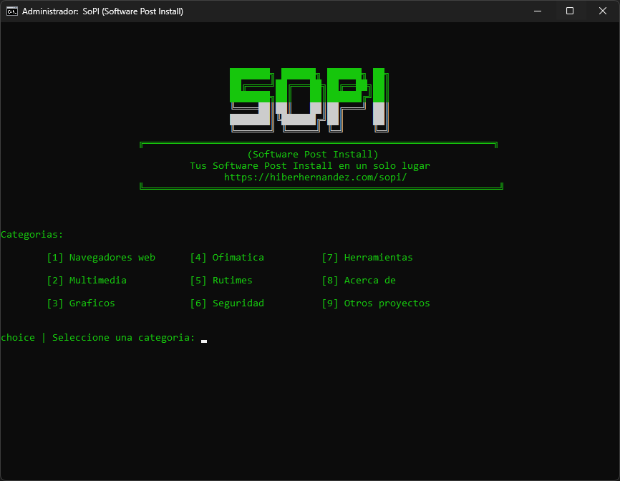This screenshot has height=481, width=620.
Task: Pick the Ofimatica category entry
Action: point(227,258)
